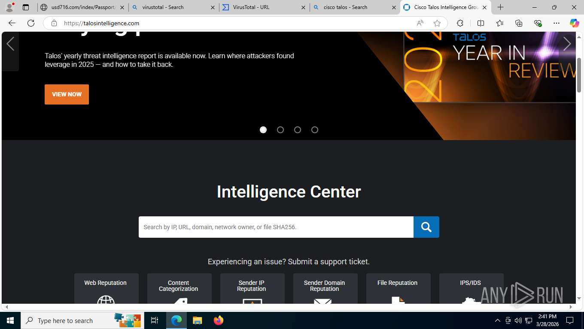
Task: Expand hidden system tray icons chevron
Action: point(498,320)
